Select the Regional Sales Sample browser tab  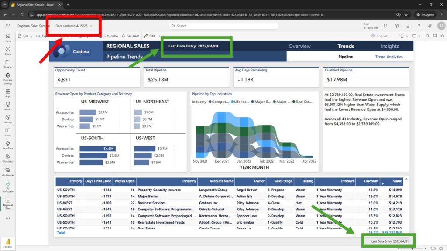pyautogui.click(x=35, y=5)
